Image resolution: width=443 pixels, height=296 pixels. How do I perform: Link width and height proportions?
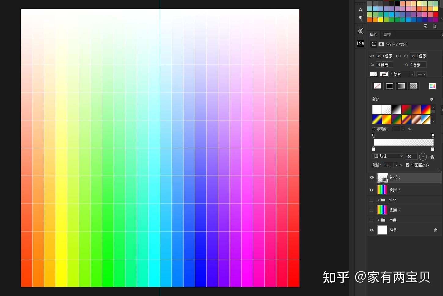point(398,56)
